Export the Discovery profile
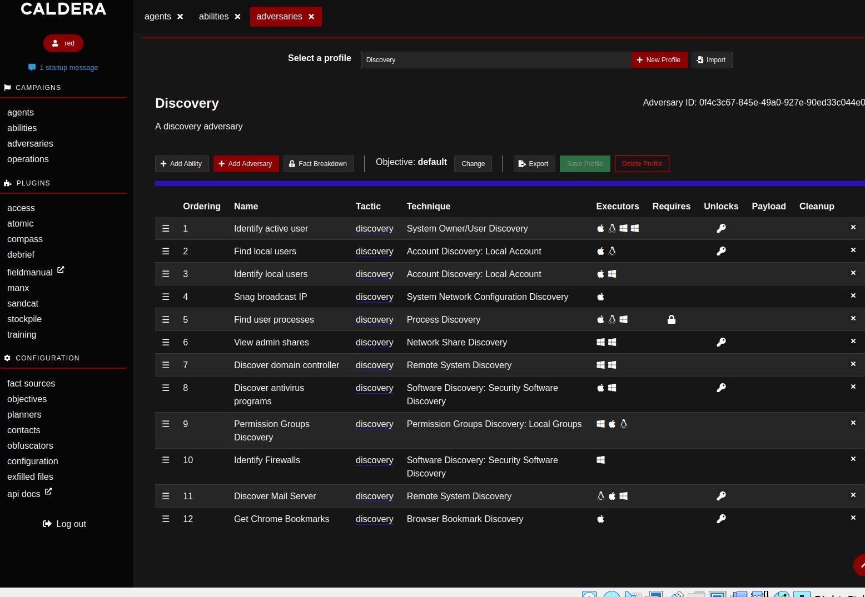Screen dimensions: 865x597 [534, 164]
